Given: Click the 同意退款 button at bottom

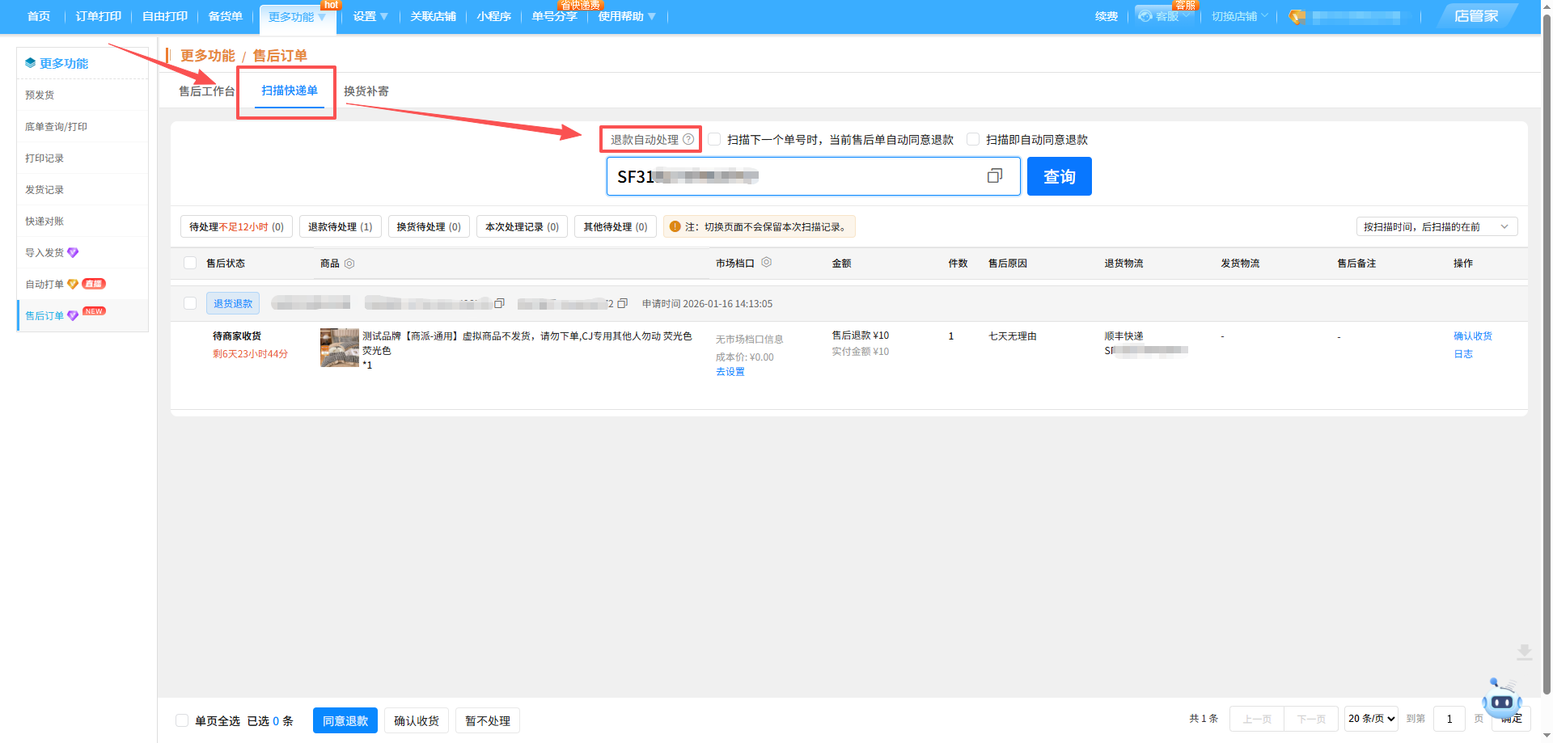Looking at the screenshot, I should click(345, 720).
